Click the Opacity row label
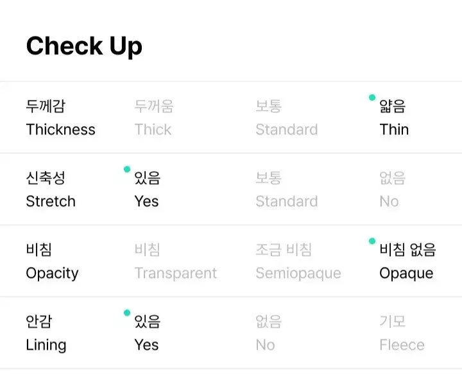The image size is (462, 392). (x=52, y=261)
